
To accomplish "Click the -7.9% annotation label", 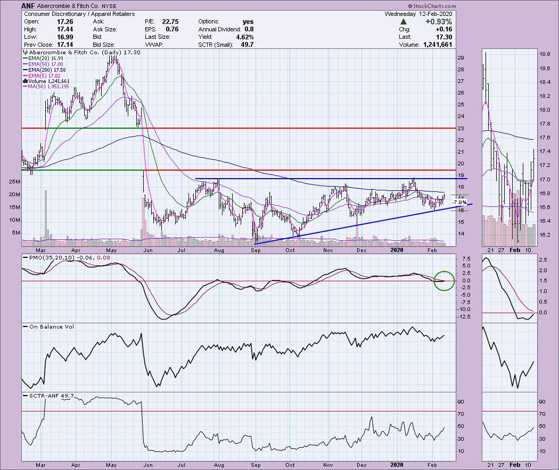I will 459,202.
